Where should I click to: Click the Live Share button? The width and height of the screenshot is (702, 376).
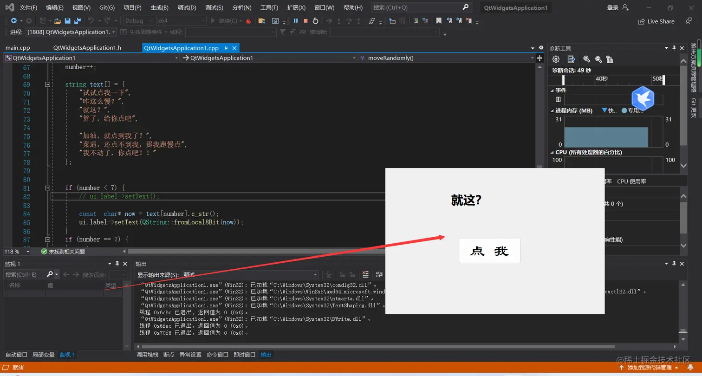pos(656,21)
